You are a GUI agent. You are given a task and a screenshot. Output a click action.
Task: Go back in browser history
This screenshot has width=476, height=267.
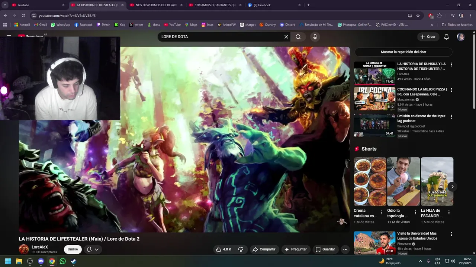[x=5, y=16]
